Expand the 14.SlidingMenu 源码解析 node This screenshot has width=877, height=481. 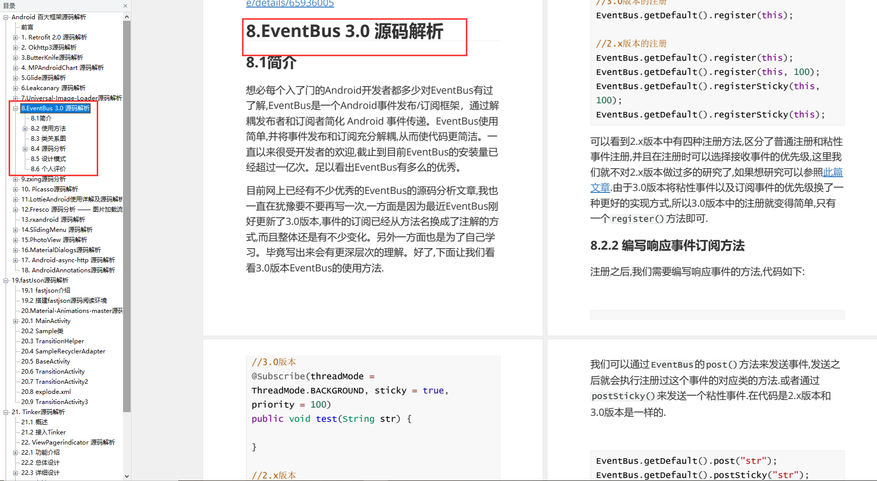(16, 230)
